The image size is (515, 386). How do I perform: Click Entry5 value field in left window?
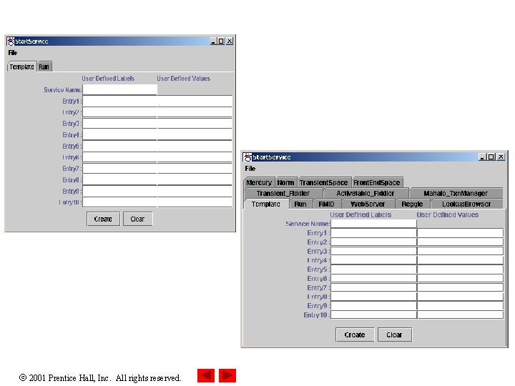click(195, 146)
